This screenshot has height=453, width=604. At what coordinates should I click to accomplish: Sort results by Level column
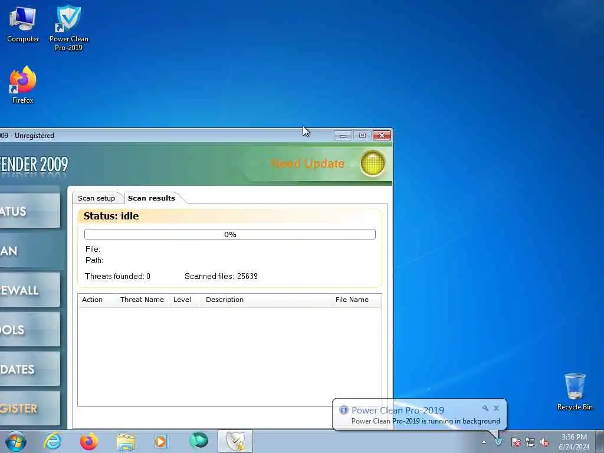[186, 300]
